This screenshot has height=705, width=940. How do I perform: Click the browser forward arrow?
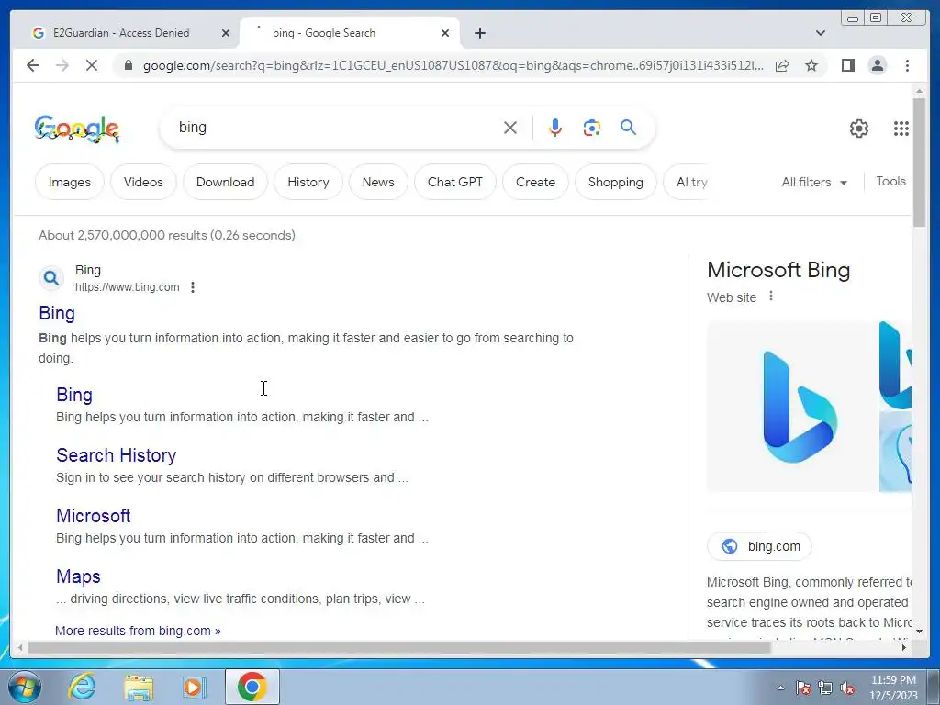(x=62, y=65)
